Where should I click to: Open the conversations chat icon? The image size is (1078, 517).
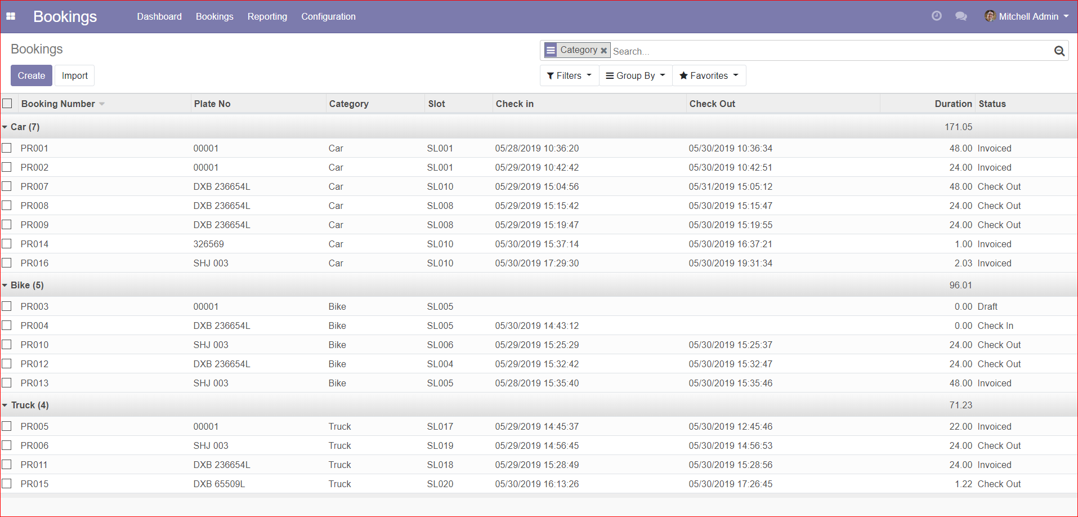tap(961, 16)
